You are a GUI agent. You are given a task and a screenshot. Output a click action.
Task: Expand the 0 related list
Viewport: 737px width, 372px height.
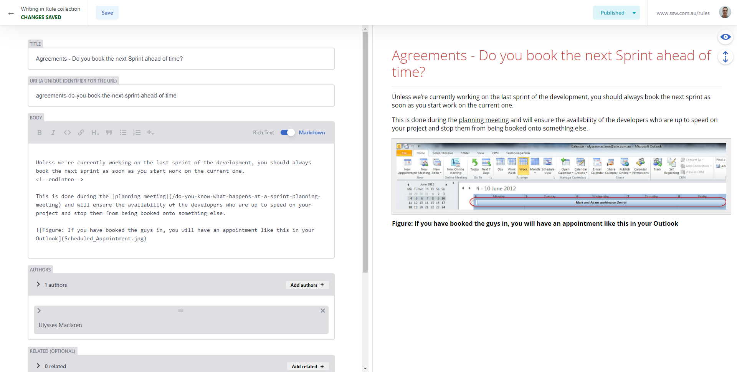38,366
